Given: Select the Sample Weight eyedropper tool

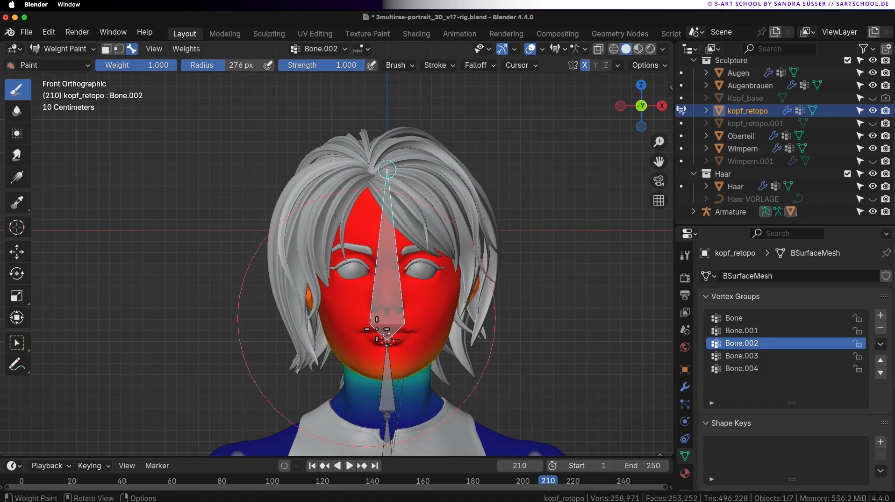Looking at the screenshot, I should coord(17,202).
